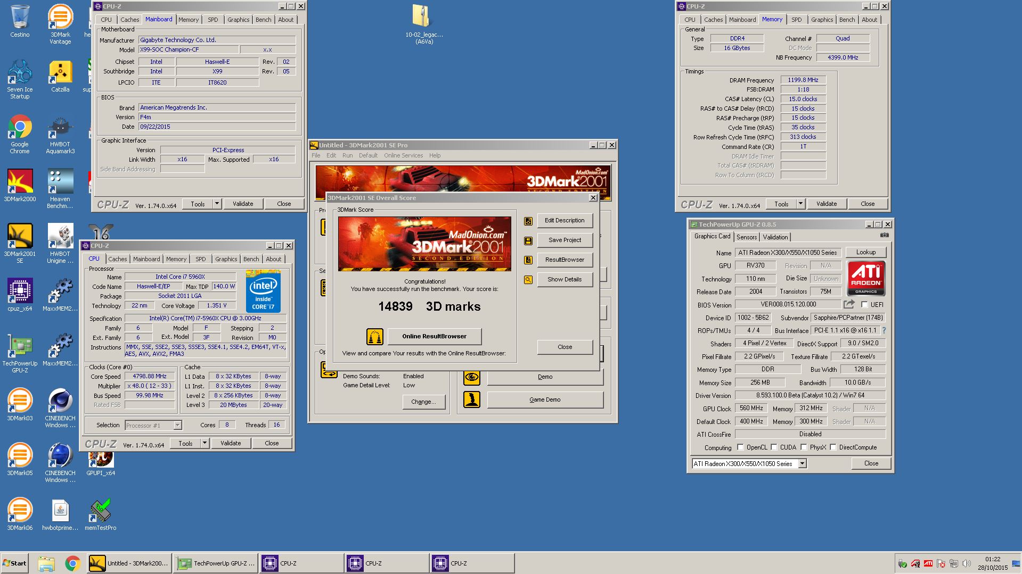Toggle the OpenCL checkbox in GPU-Z
1022x574 pixels.
[x=740, y=447]
